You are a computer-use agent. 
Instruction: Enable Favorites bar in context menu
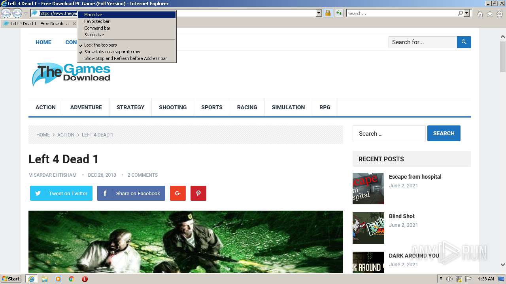126,21
